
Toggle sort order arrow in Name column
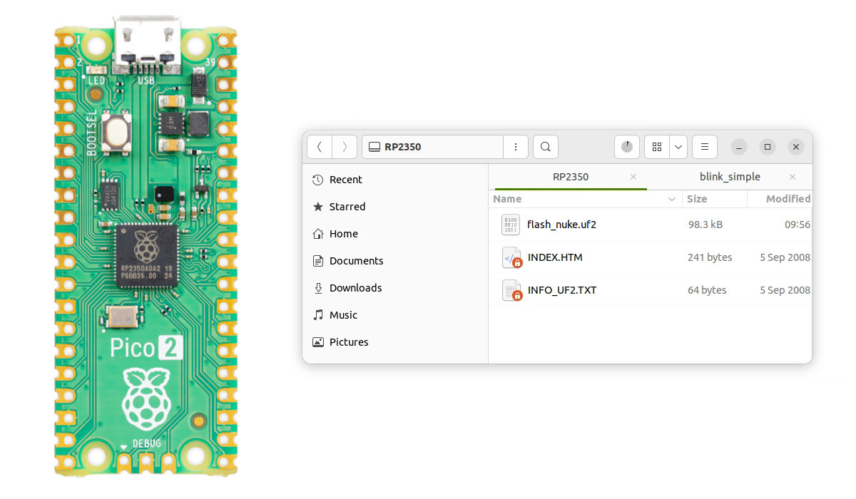click(x=672, y=199)
